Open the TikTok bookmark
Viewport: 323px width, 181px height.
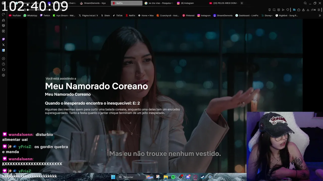pos(118,15)
